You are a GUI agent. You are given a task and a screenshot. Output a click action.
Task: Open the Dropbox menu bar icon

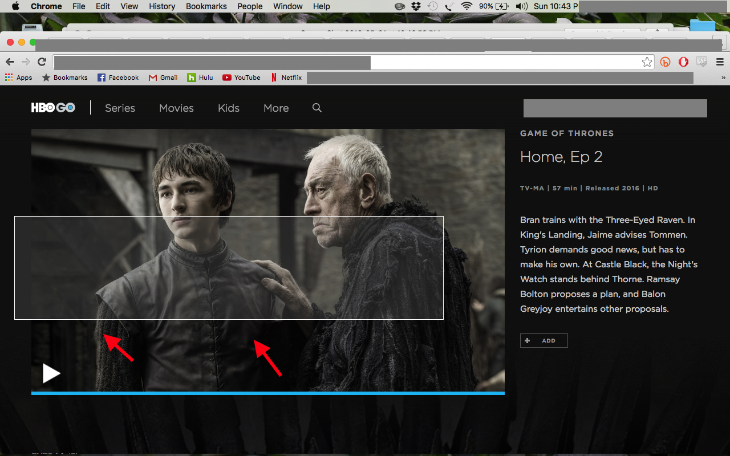[x=416, y=6]
